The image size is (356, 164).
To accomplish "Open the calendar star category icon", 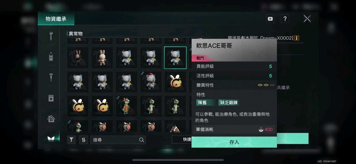I will (x=51, y=98).
